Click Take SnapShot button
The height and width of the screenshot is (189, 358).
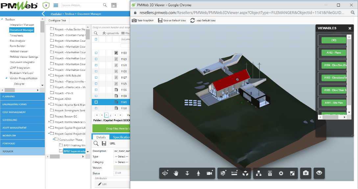tap(143, 20)
